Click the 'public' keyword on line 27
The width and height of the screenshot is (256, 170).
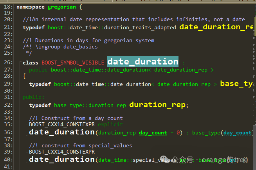[x=38, y=70]
